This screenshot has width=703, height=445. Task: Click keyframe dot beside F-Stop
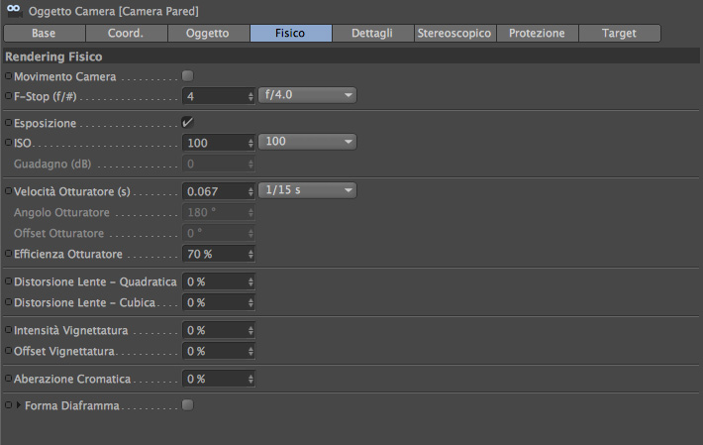tap(9, 95)
